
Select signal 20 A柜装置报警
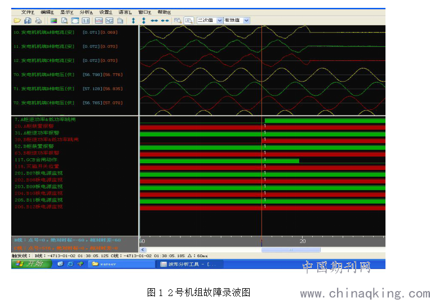pyautogui.click(x=34, y=126)
